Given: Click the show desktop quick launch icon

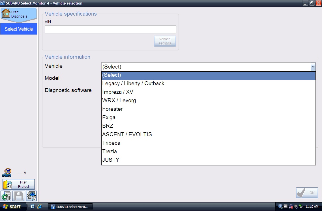Looking at the screenshot, I should pyautogui.click(x=33, y=206).
